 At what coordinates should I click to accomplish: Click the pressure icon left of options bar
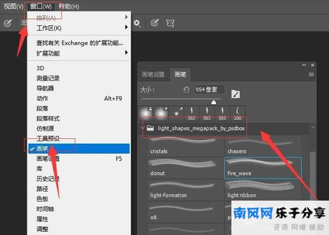8,23
